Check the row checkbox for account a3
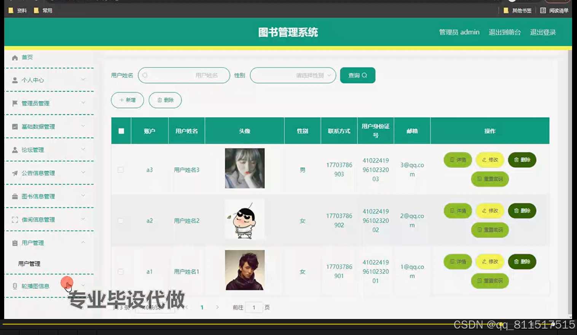 click(x=121, y=170)
